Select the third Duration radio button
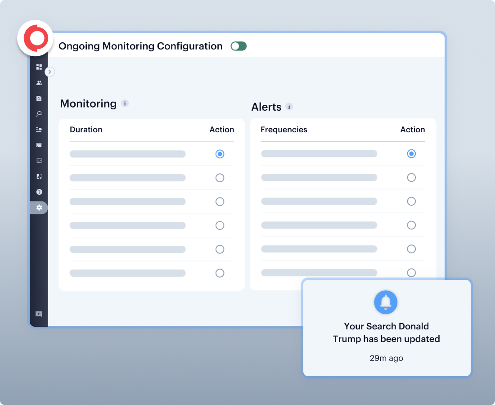 pyautogui.click(x=220, y=202)
